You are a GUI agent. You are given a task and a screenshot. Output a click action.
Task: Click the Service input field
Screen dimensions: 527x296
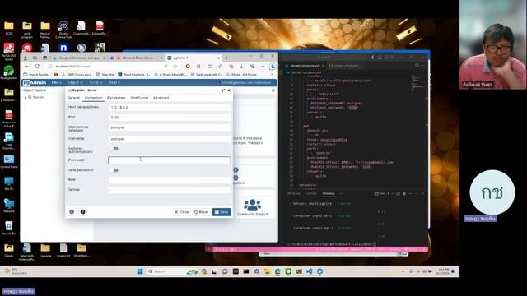coord(170,190)
